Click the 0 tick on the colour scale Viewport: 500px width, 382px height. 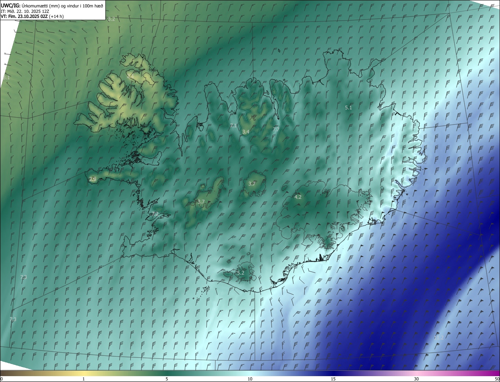click(2, 379)
